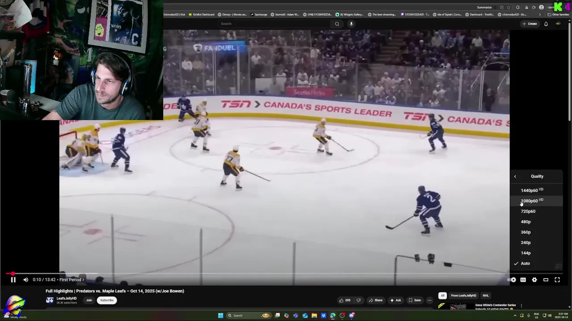Open KickBot Dashboard bookmark

coord(202,14)
